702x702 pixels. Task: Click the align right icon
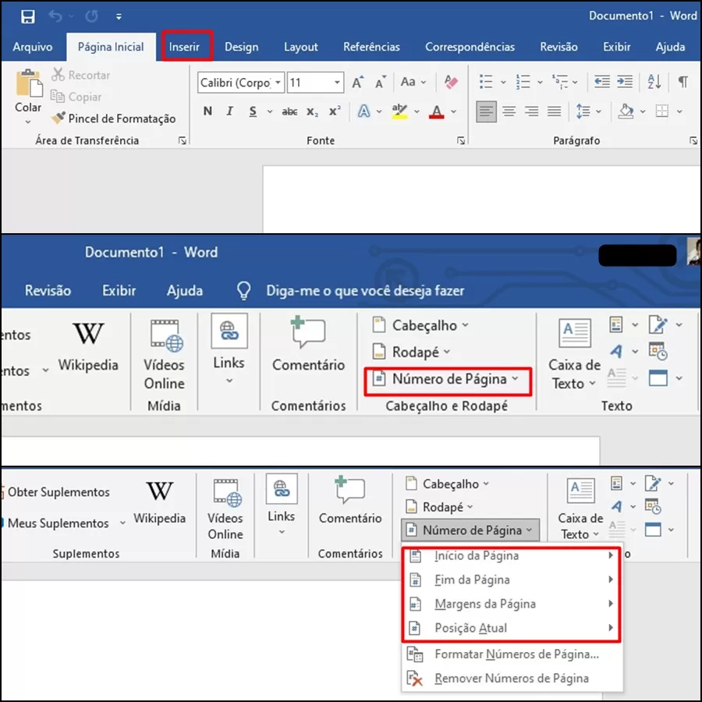531,111
